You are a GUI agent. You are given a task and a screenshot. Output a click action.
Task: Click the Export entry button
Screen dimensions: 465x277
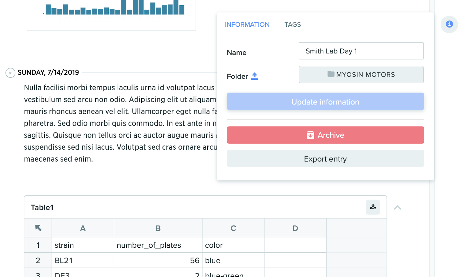[x=325, y=159]
